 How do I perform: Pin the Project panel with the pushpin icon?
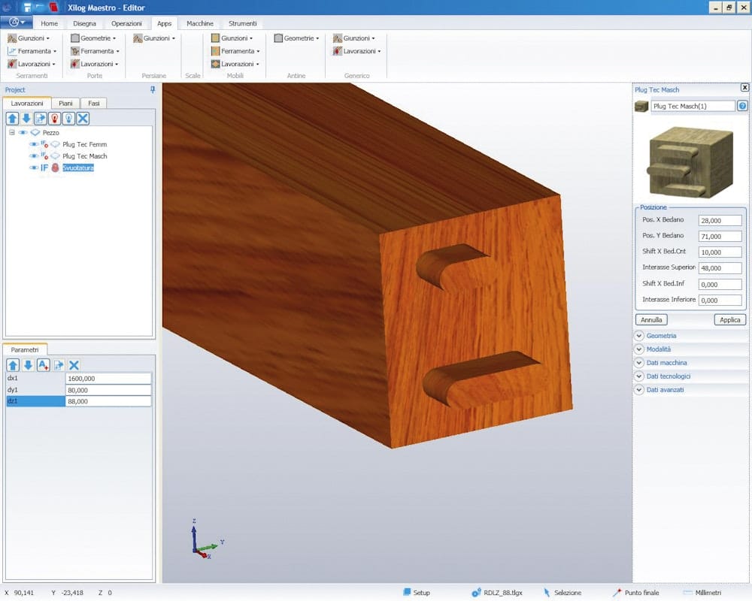(x=153, y=89)
